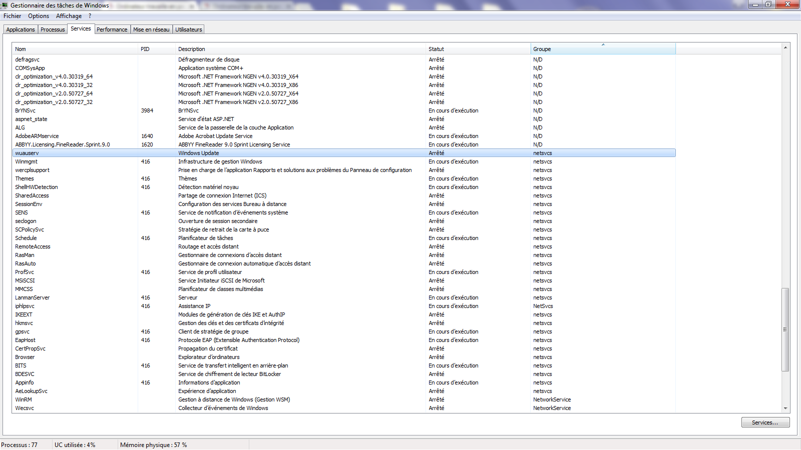The height and width of the screenshot is (450, 801).
Task: Select the CertPropSvc service
Action: pyautogui.click(x=344, y=348)
